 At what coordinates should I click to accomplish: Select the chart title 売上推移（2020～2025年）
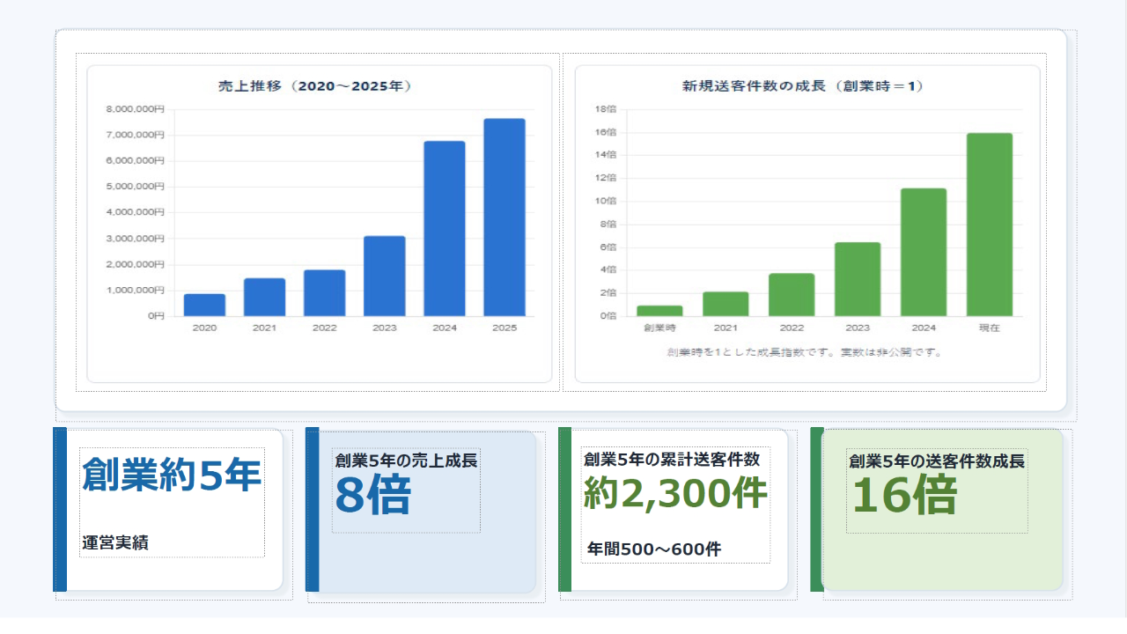[x=315, y=86]
